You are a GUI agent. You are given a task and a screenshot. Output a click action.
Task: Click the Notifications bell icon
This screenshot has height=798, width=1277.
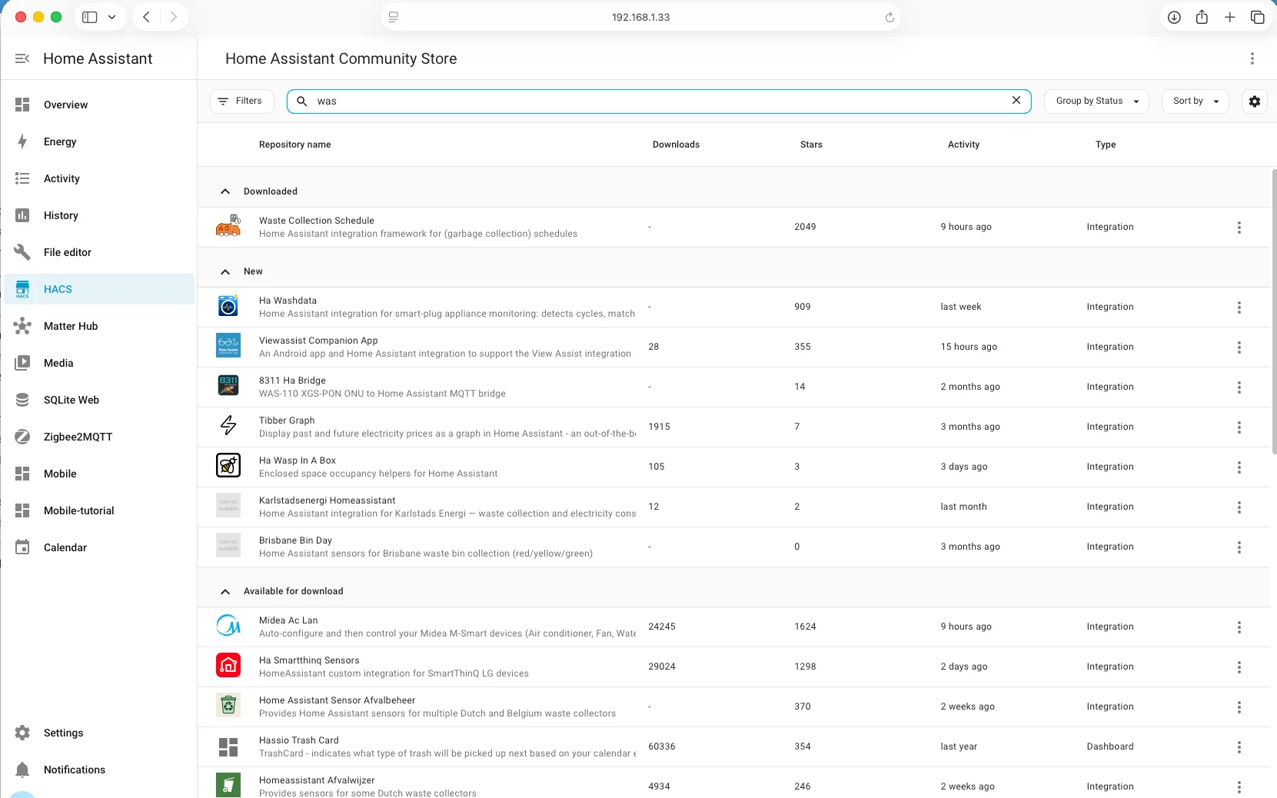pyautogui.click(x=22, y=770)
